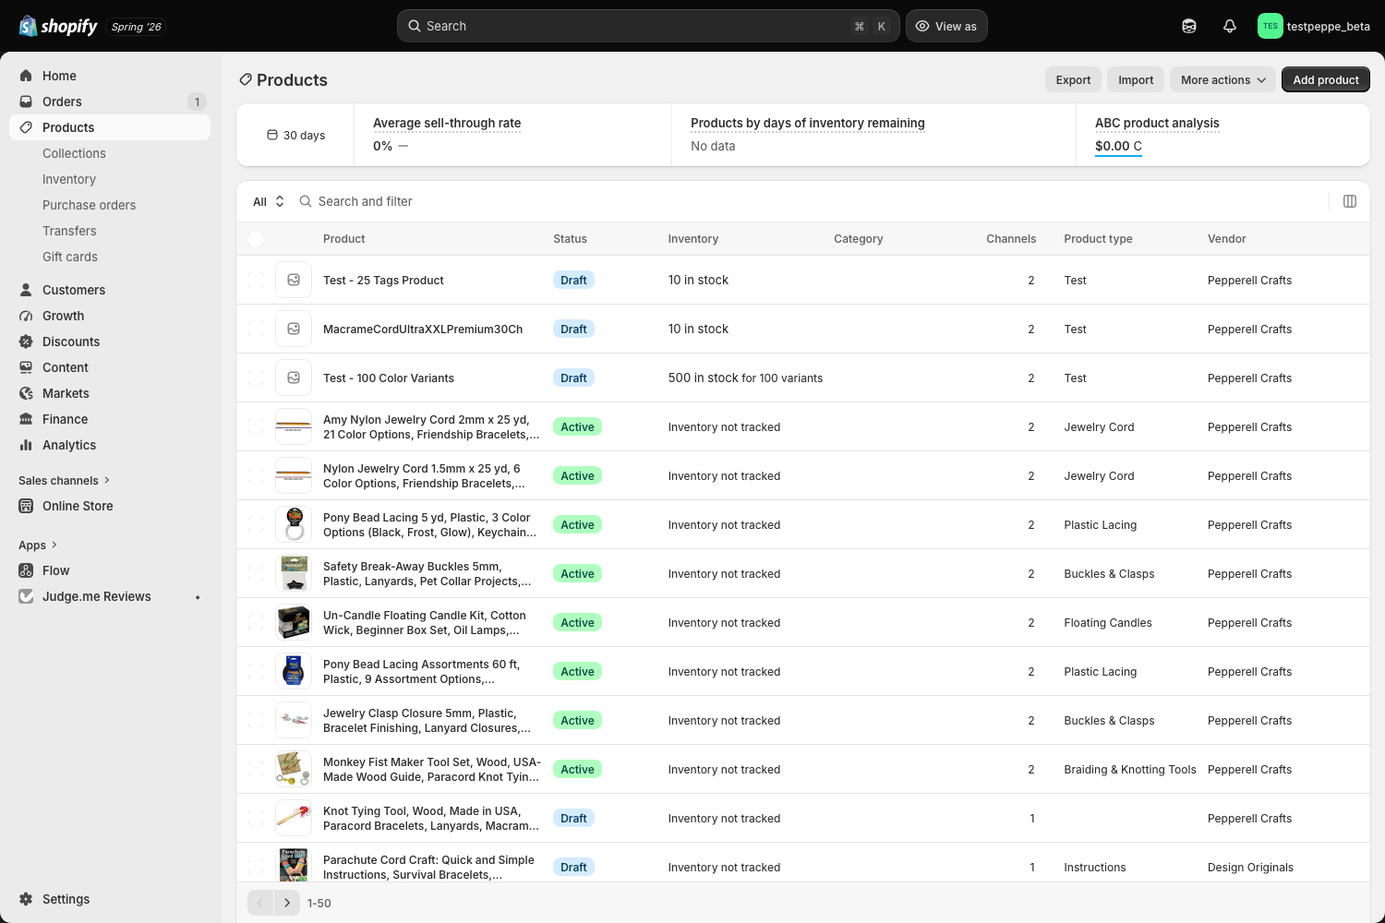Click the Shopify logo
The image size is (1385, 923).
click(58, 26)
